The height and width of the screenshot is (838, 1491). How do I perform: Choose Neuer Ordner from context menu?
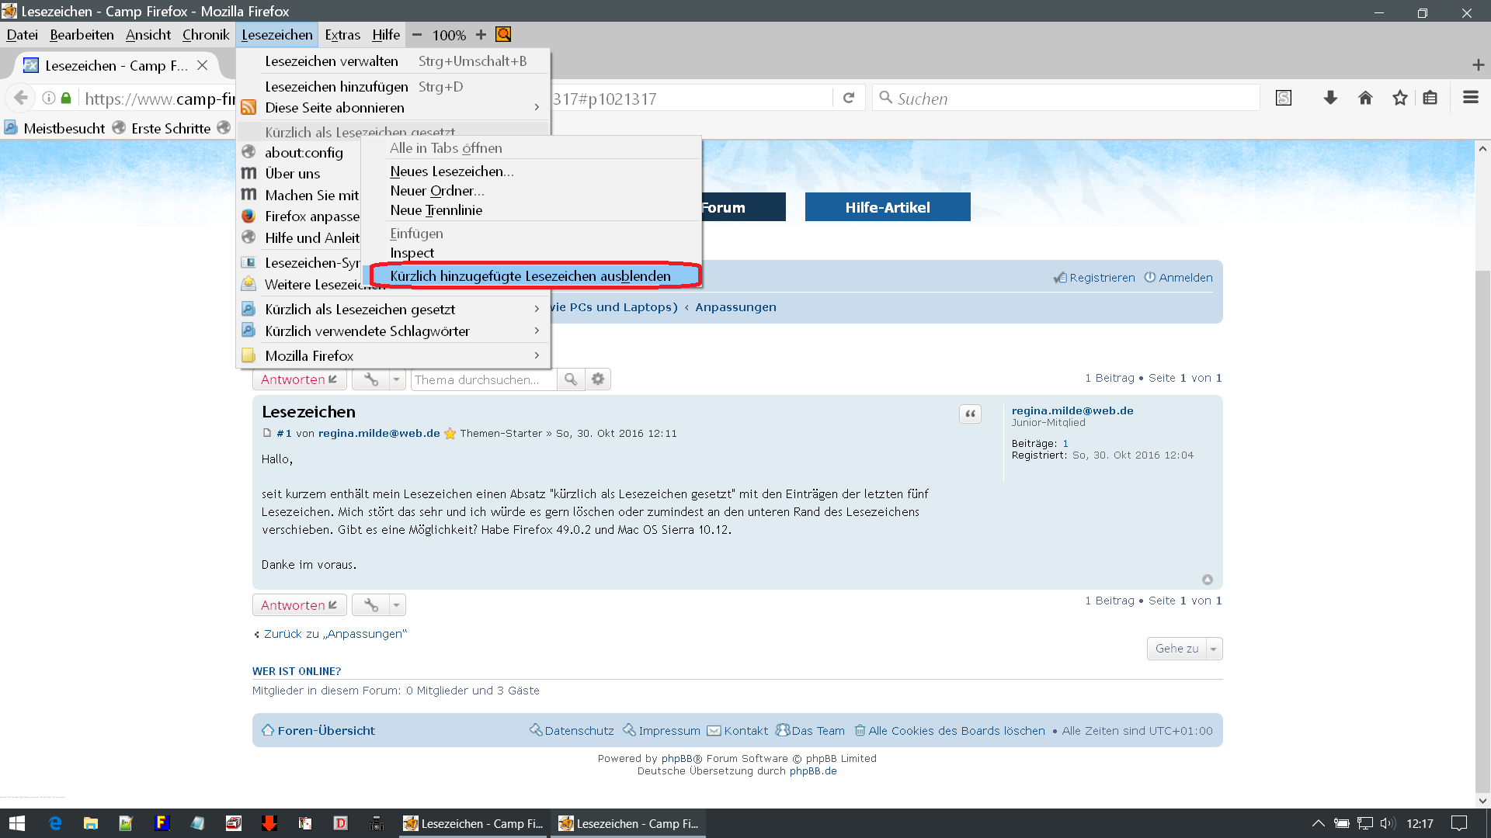(x=436, y=191)
